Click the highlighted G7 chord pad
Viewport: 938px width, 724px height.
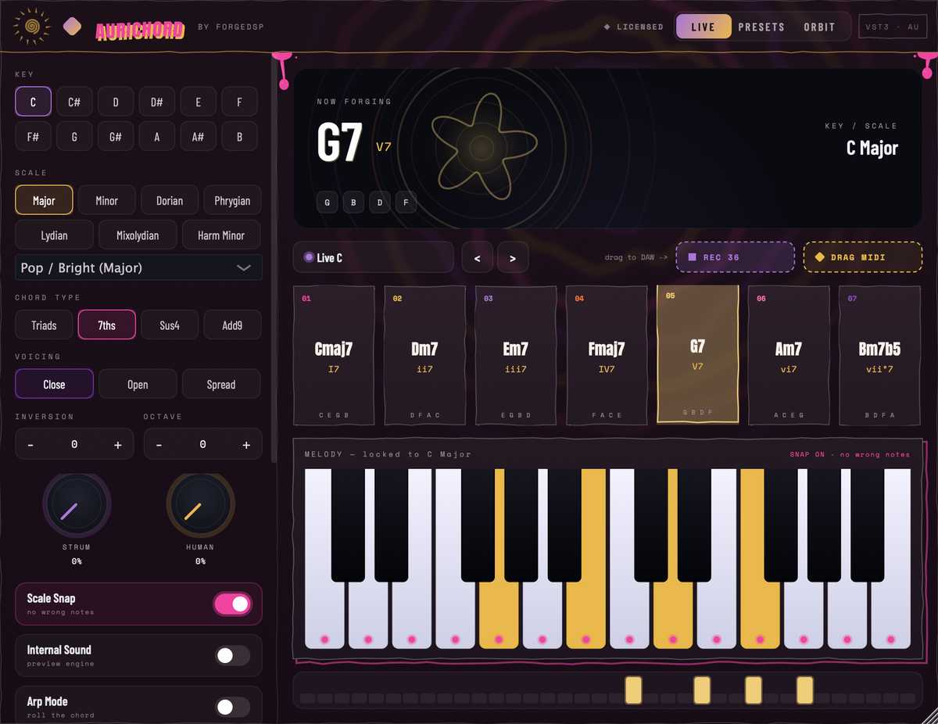click(698, 353)
